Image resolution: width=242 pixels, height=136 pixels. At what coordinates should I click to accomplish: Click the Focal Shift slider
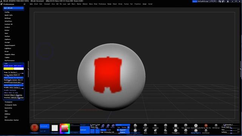[230, 127]
